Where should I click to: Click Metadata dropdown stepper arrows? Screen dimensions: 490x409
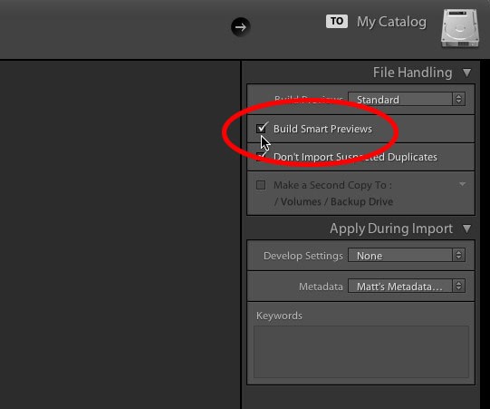(458, 286)
